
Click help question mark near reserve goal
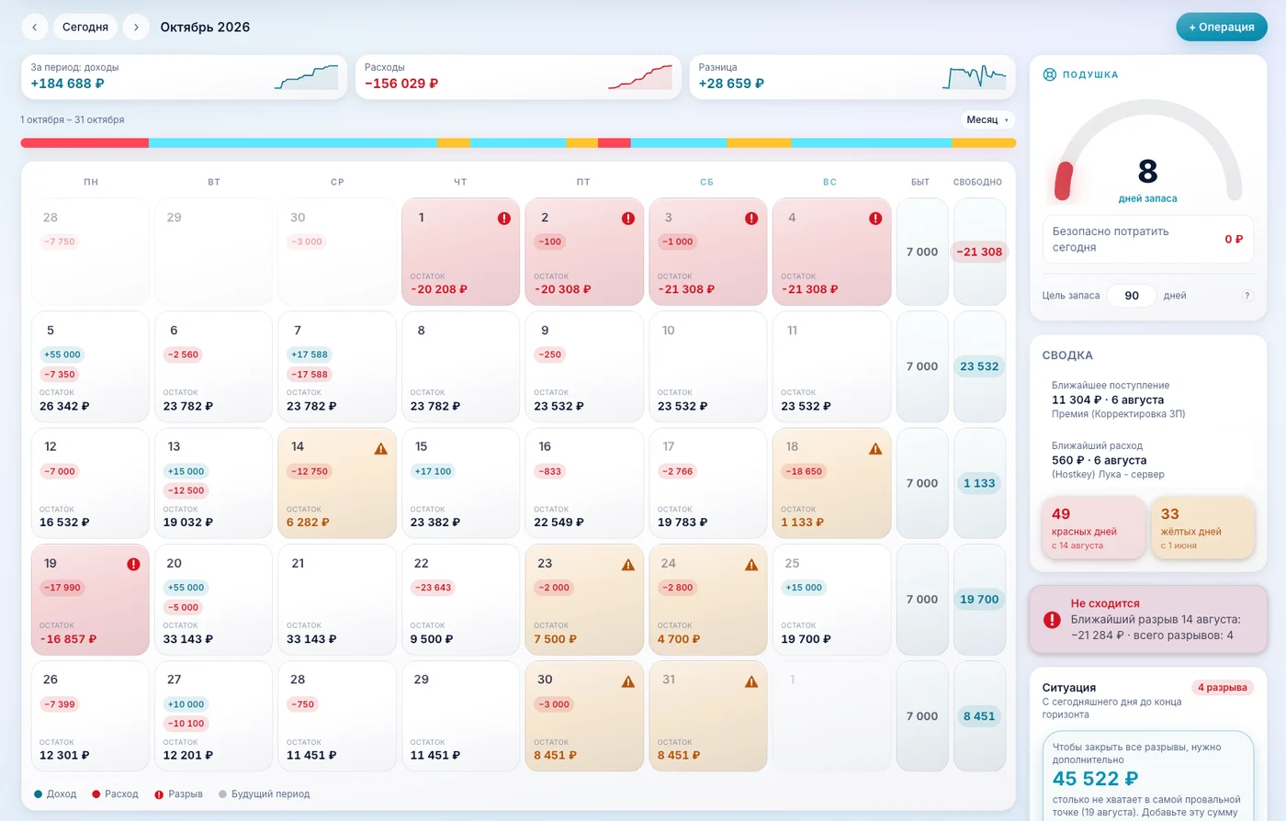1247,296
